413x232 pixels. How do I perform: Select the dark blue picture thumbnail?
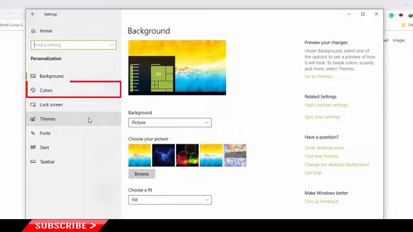pyautogui.click(x=163, y=155)
